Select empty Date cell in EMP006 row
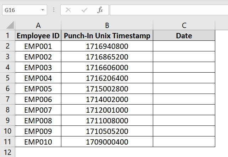Image resolution: width=228 pixels, height=157 pixels. click(184, 99)
